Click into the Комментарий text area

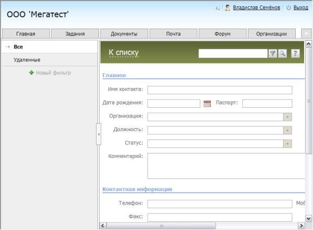click(x=226, y=166)
